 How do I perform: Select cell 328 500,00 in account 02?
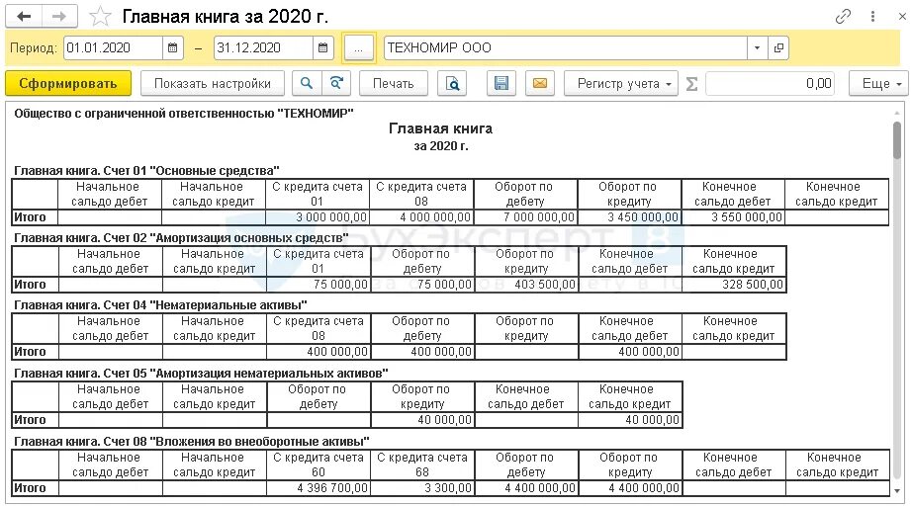point(734,285)
